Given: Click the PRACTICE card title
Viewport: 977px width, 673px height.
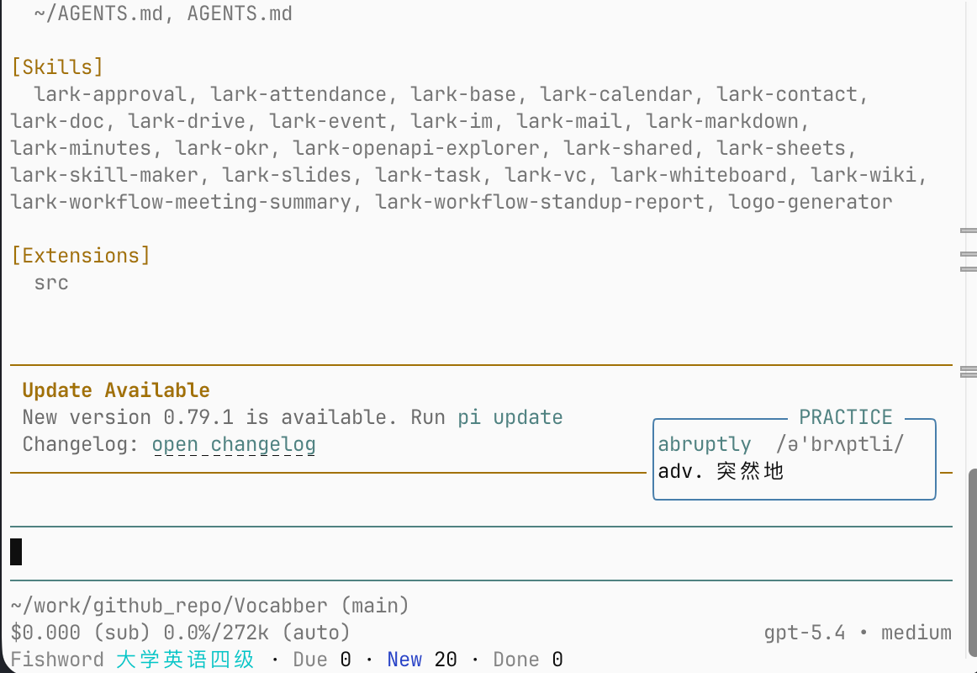Looking at the screenshot, I should 846,417.
